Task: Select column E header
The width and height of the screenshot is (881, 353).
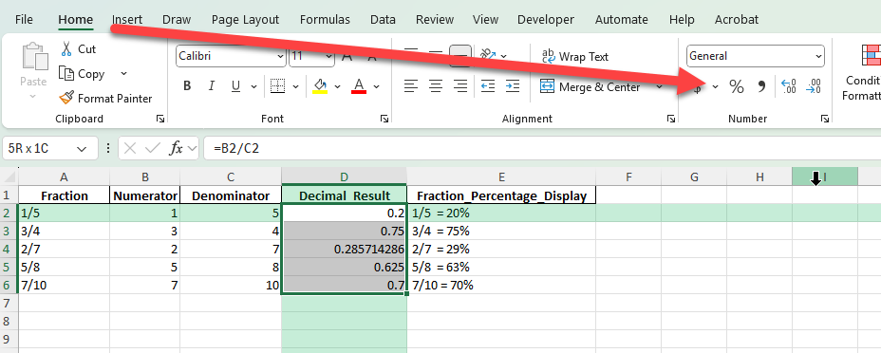Action: point(501,177)
